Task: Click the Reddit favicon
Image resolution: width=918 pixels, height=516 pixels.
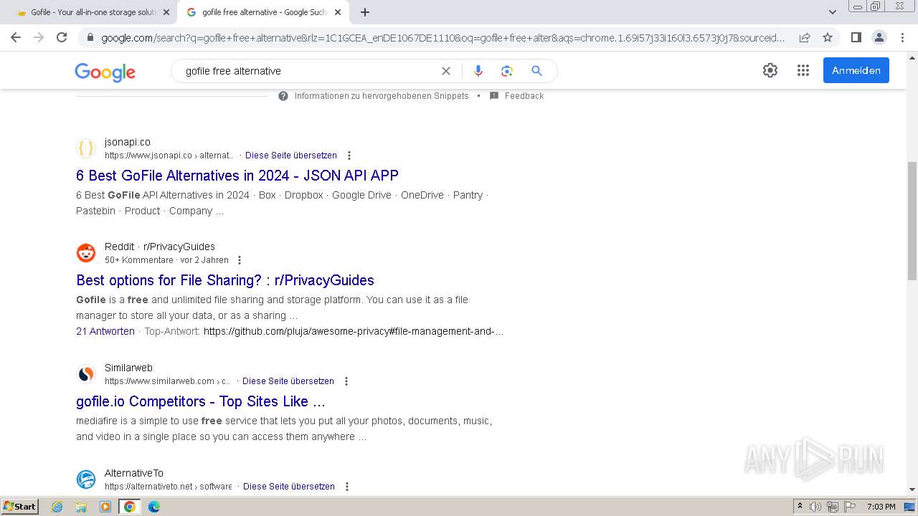Action: click(86, 253)
